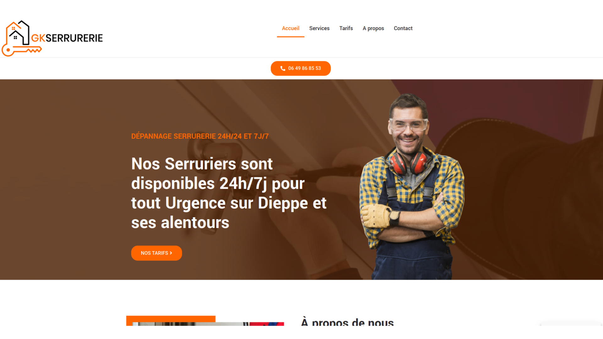This screenshot has height=339, width=603.
Task: Click the hero headline about Serruriers disponibles
Action: click(x=229, y=193)
